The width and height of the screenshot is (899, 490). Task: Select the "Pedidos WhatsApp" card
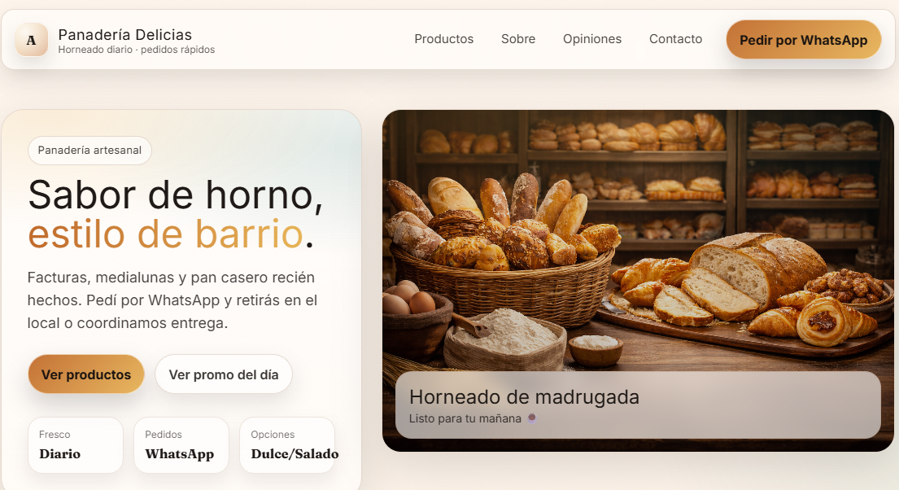181,445
